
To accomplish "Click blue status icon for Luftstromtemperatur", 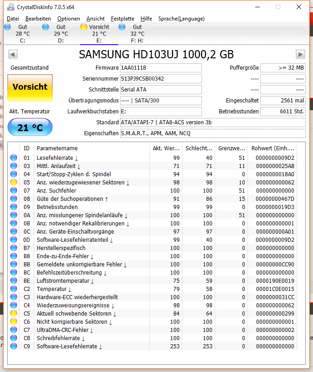I will [14, 280].
